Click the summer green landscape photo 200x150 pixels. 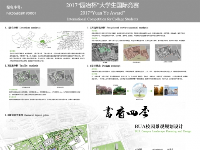click(x=120, y=90)
